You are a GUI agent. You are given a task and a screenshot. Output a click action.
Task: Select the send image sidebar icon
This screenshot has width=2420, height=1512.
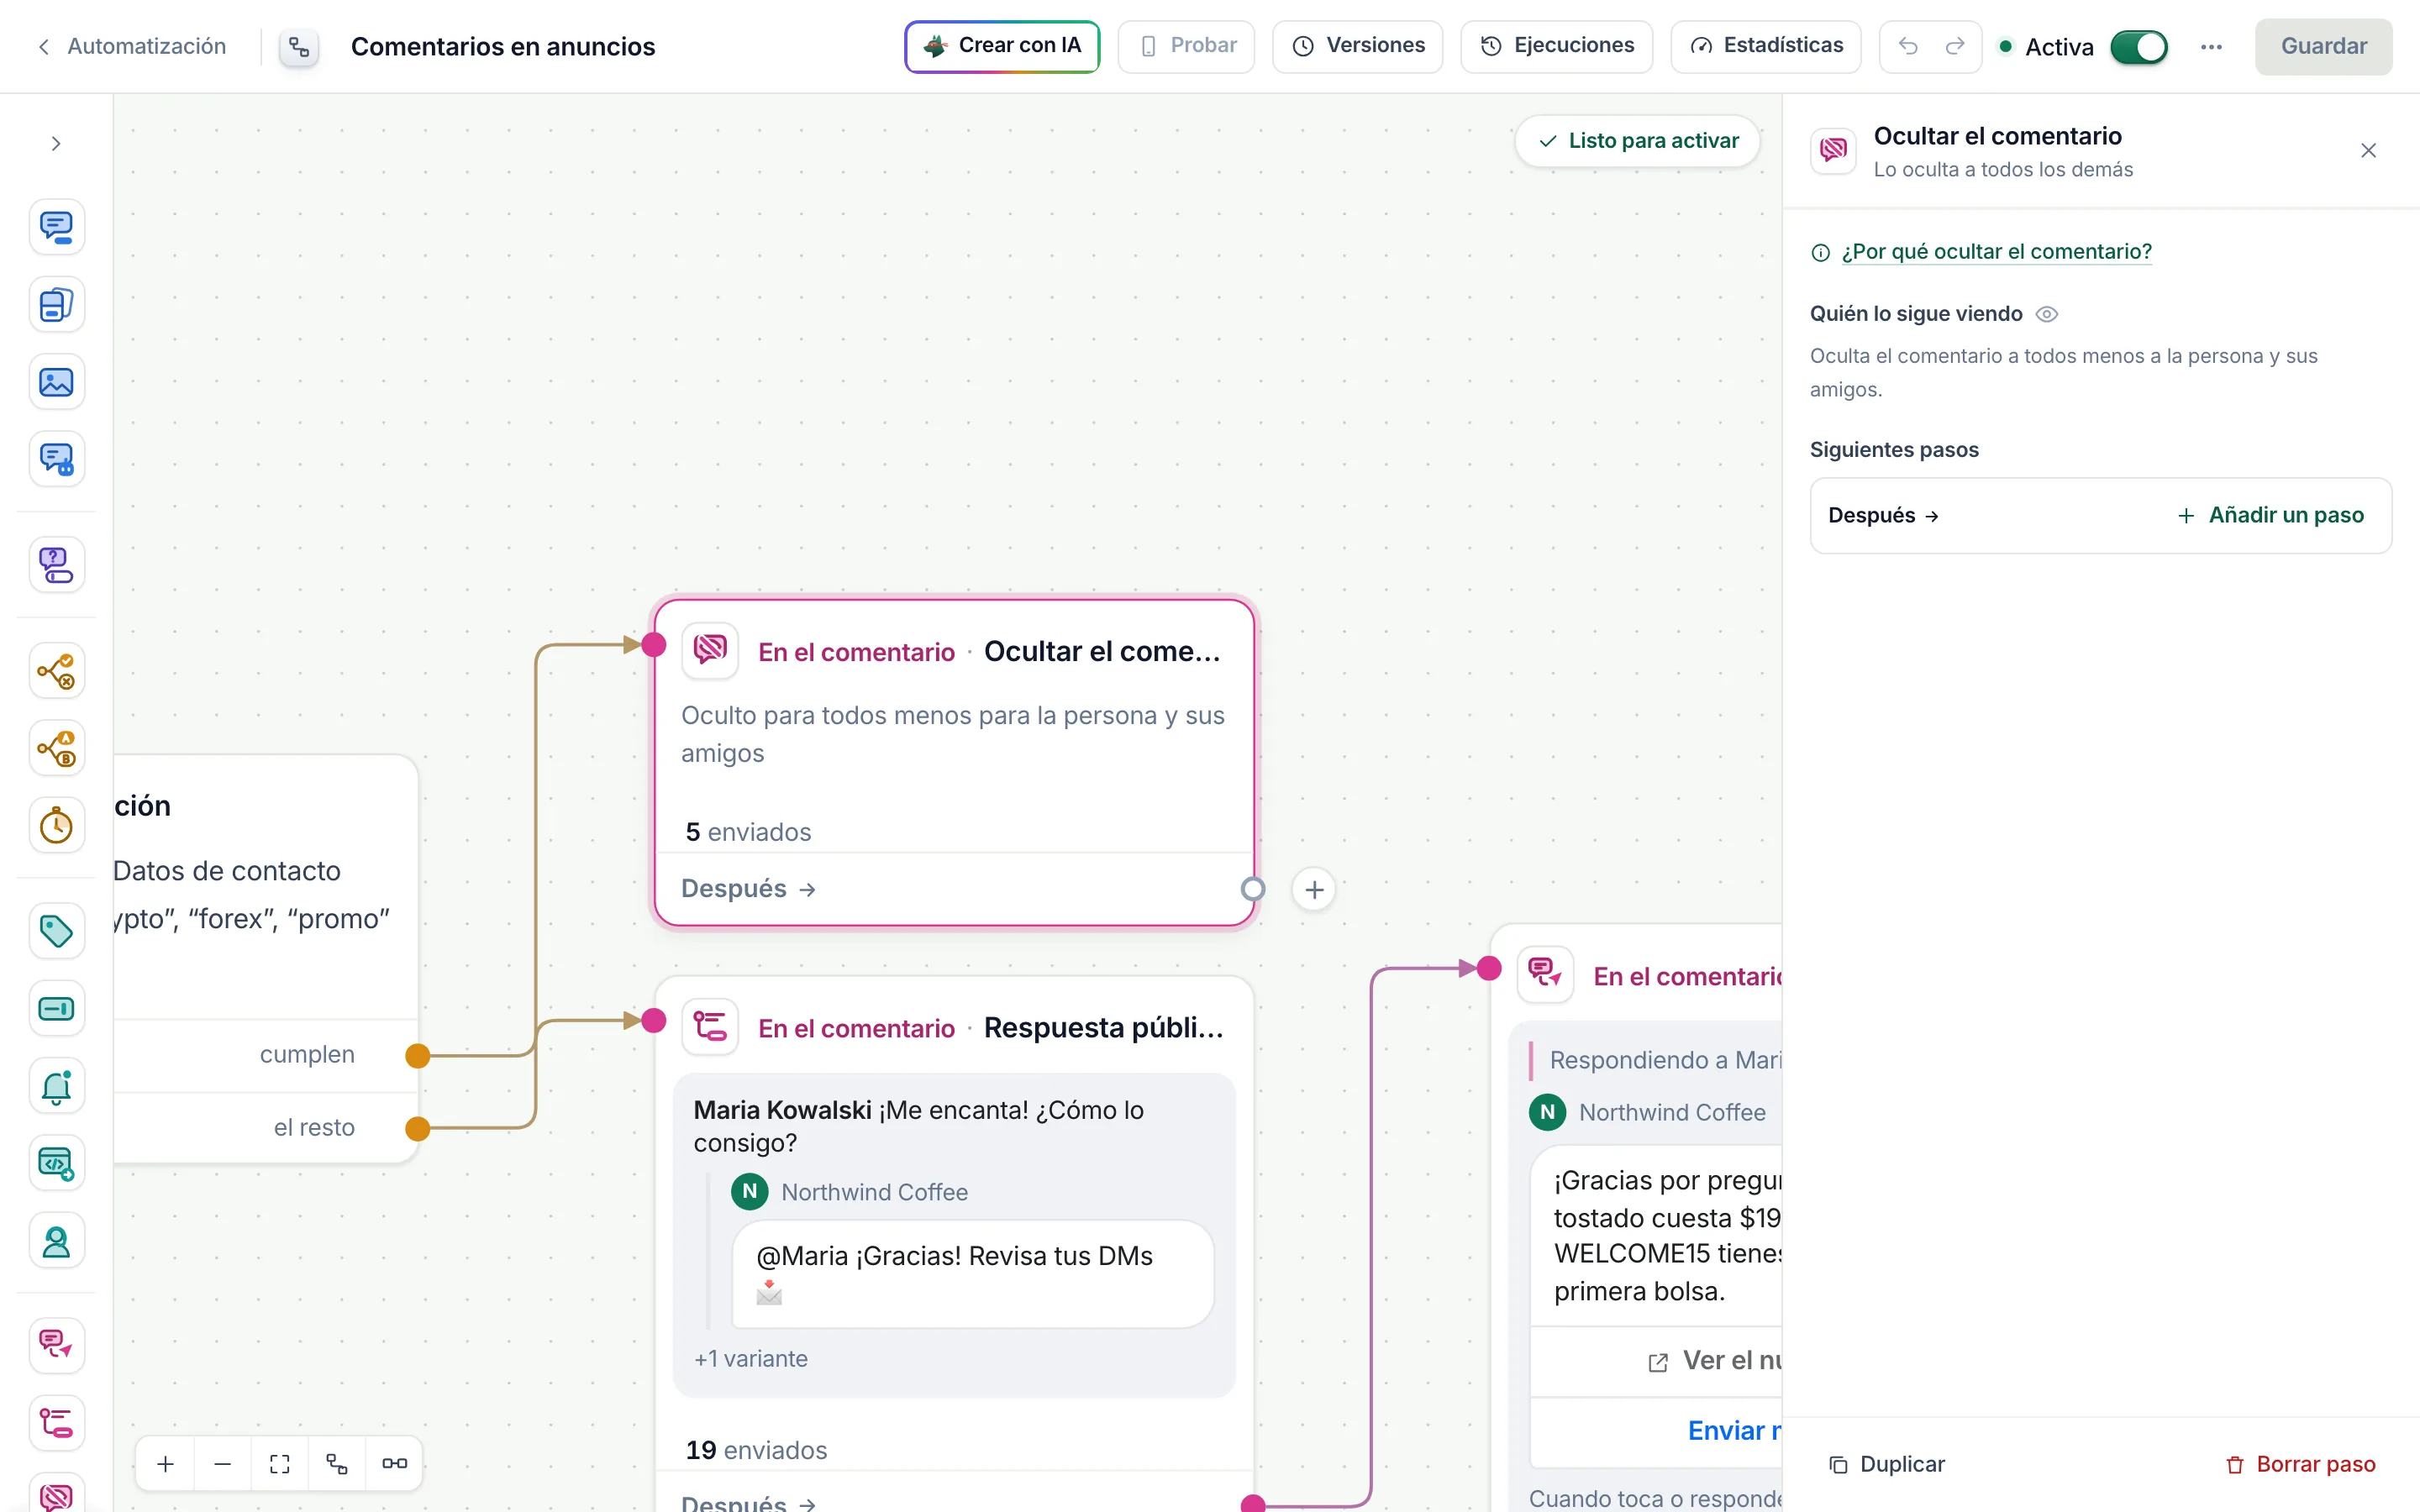click(56, 382)
